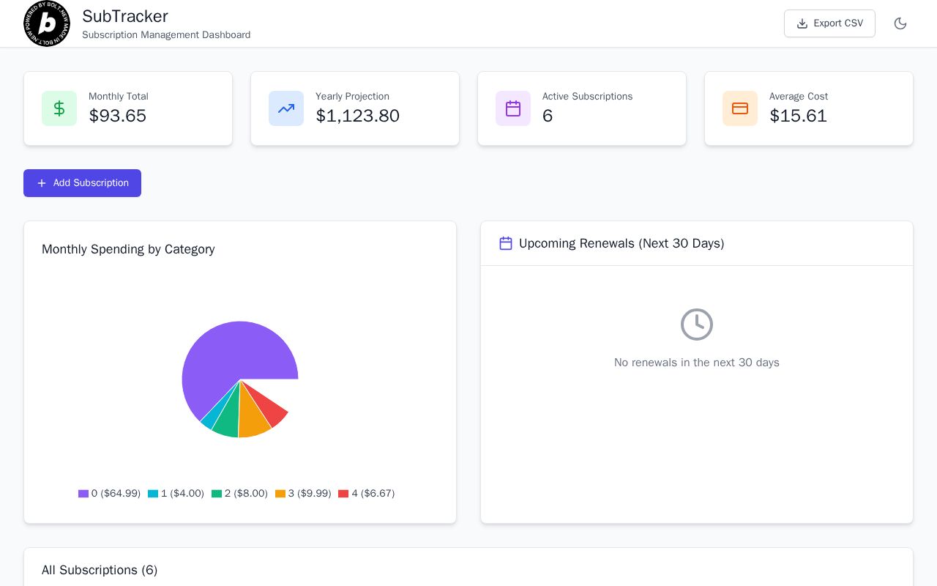The image size is (937, 586).
Task: Click the legend label '3 ($9.99)'
Action: (310, 494)
